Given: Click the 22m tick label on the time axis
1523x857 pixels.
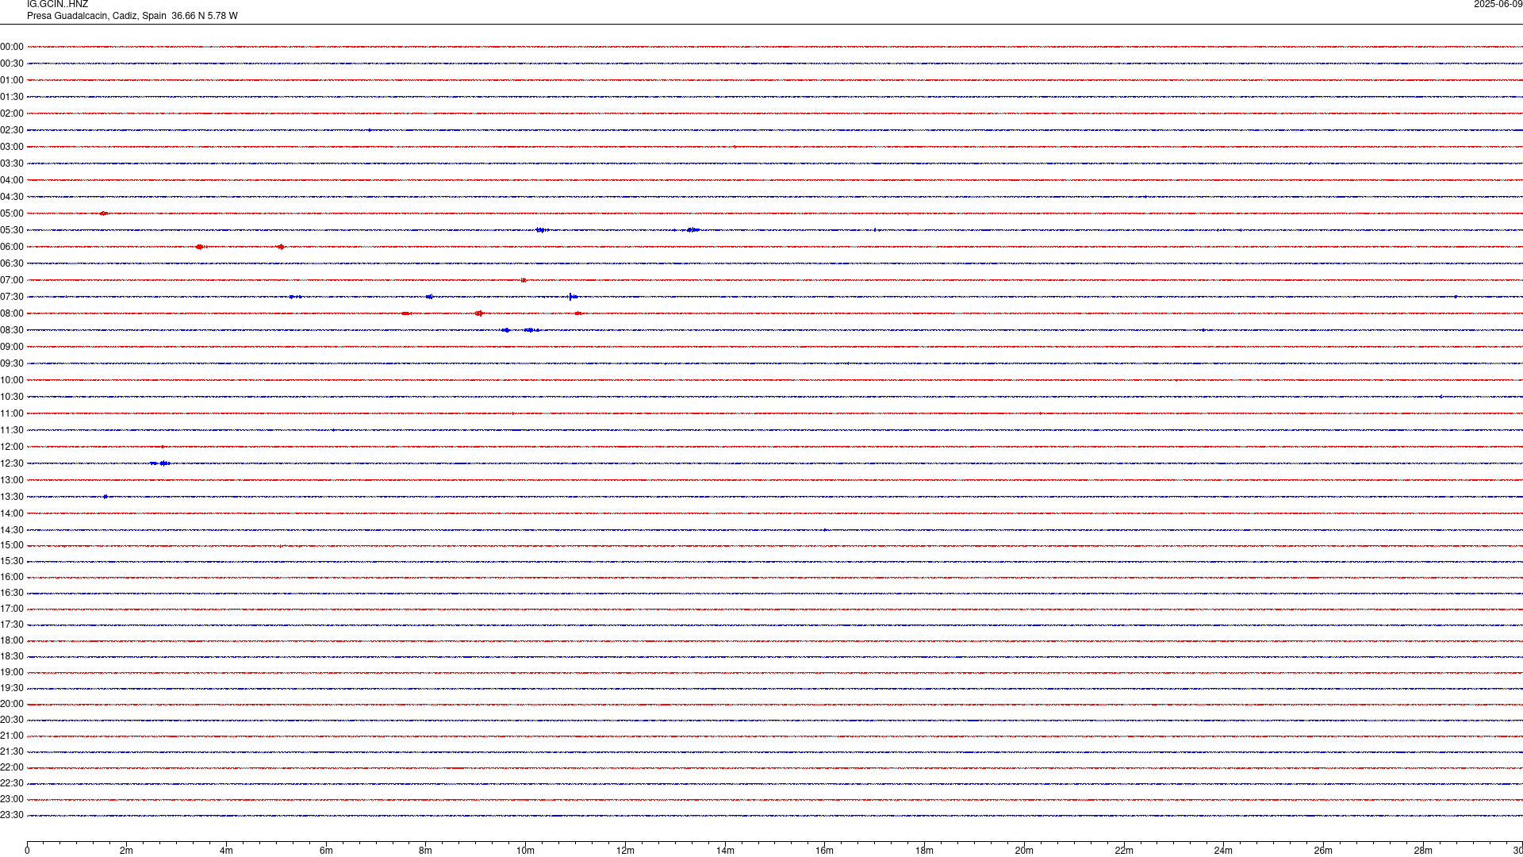Looking at the screenshot, I should pyautogui.click(x=1124, y=851).
